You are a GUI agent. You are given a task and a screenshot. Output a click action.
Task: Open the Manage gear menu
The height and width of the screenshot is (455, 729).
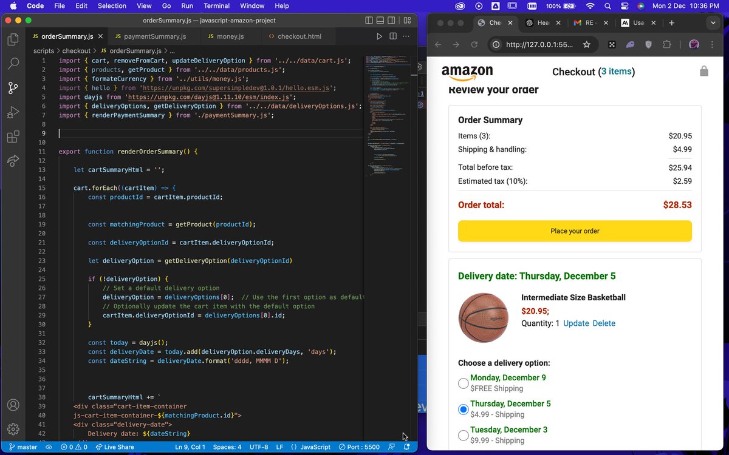click(13, 430)
